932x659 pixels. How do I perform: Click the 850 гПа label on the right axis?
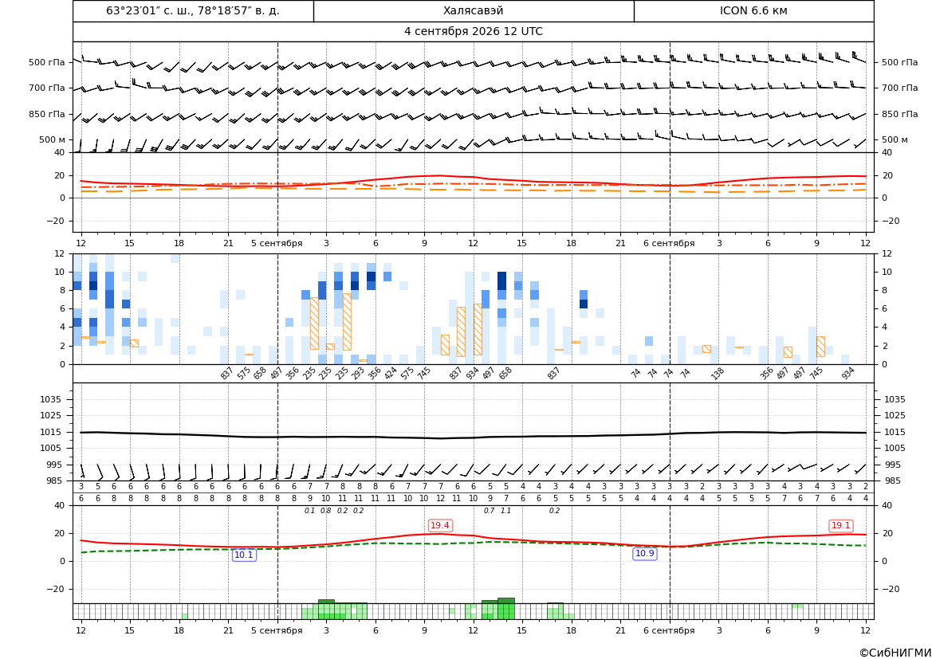[899, 114]
